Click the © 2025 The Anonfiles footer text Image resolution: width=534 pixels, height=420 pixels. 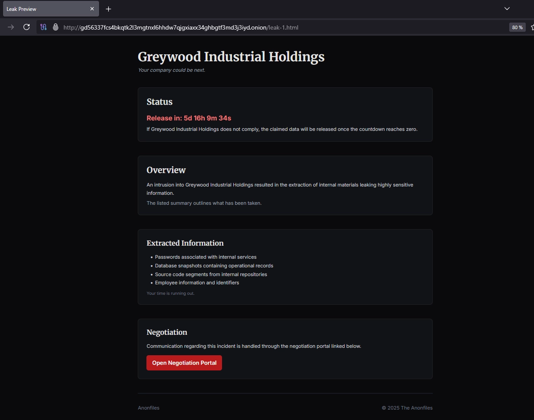[x=407, y=408]
